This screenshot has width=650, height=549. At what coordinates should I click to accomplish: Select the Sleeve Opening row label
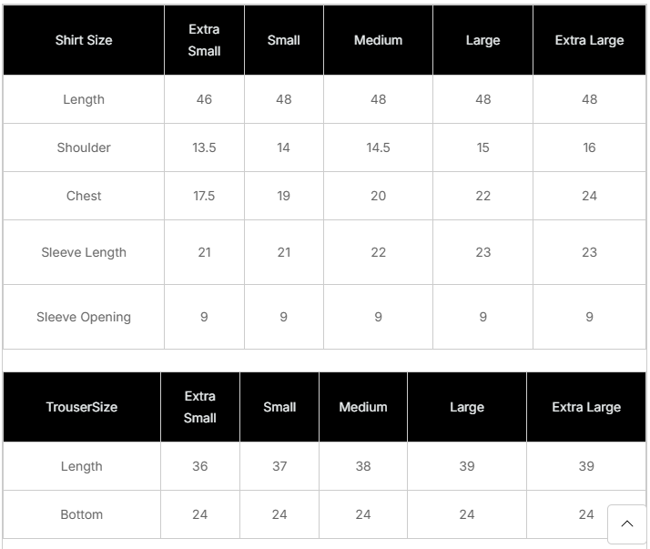point(84,317)
